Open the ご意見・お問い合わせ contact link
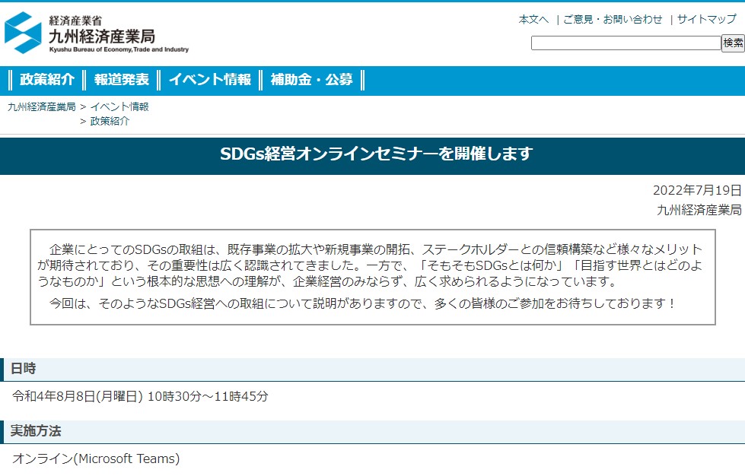The height and width of the screenshot is (476, 745). (x=613, y=20)
